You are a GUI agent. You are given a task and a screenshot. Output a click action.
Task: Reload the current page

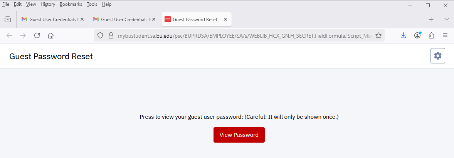[37, 35]
